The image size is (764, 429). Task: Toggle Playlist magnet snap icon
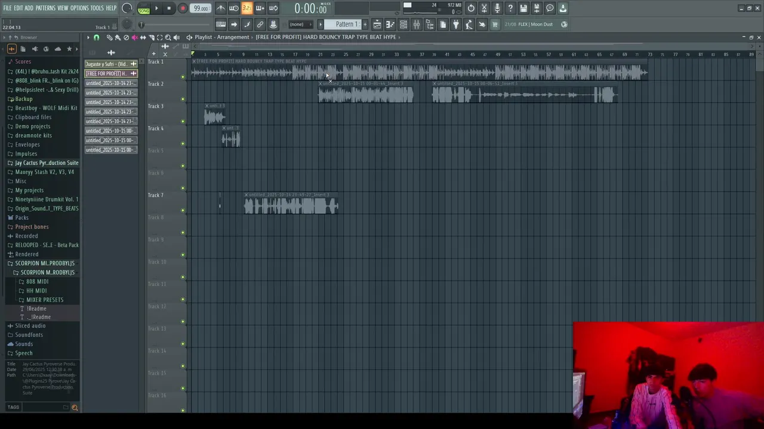coord(97,38)
